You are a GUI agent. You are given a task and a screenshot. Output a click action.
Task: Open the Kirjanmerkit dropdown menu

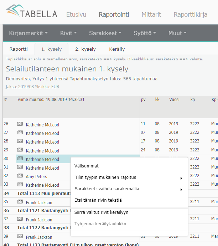coord(28,33)
